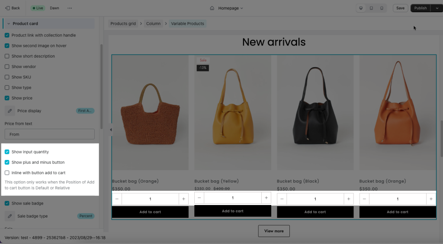Open the First A... price display selector
Image resolution: width=443 pixels, height=244 pixels.
click(x=85, y=111)
